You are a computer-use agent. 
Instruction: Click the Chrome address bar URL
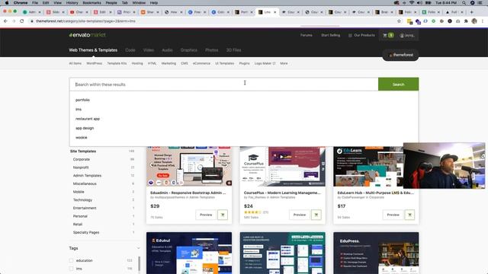click(x=85, y=21)
